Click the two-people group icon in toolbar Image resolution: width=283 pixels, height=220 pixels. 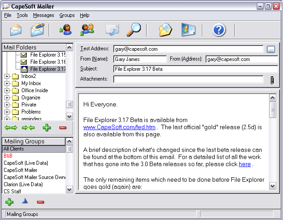pyautogui.click(x=87, y=29)
